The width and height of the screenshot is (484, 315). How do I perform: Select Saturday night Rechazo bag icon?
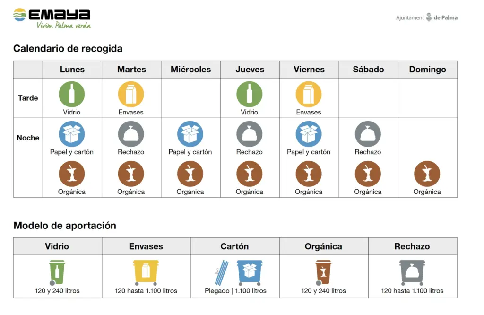(x=368, y=134)
